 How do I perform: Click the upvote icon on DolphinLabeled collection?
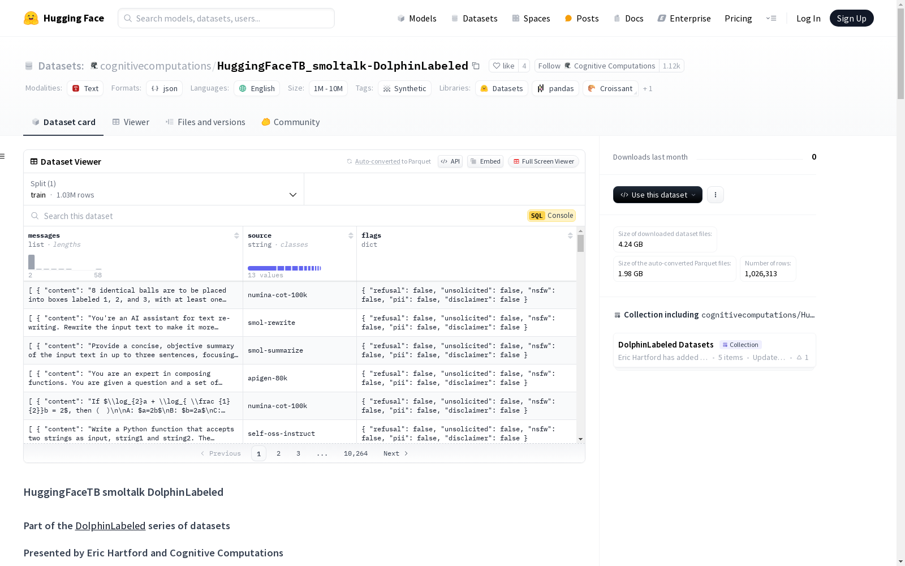pyautogui.click(x=799, y=357)
